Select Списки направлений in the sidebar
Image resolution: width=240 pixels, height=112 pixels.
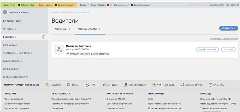pyautogui.click(x=16, y=77)
